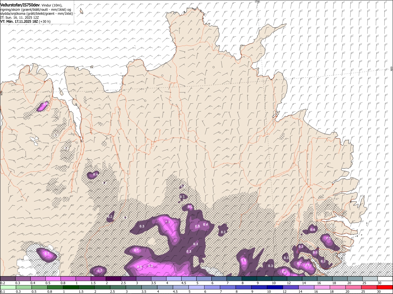
Task: Click the N99 label at the left edge
Action: coord(2,93)
